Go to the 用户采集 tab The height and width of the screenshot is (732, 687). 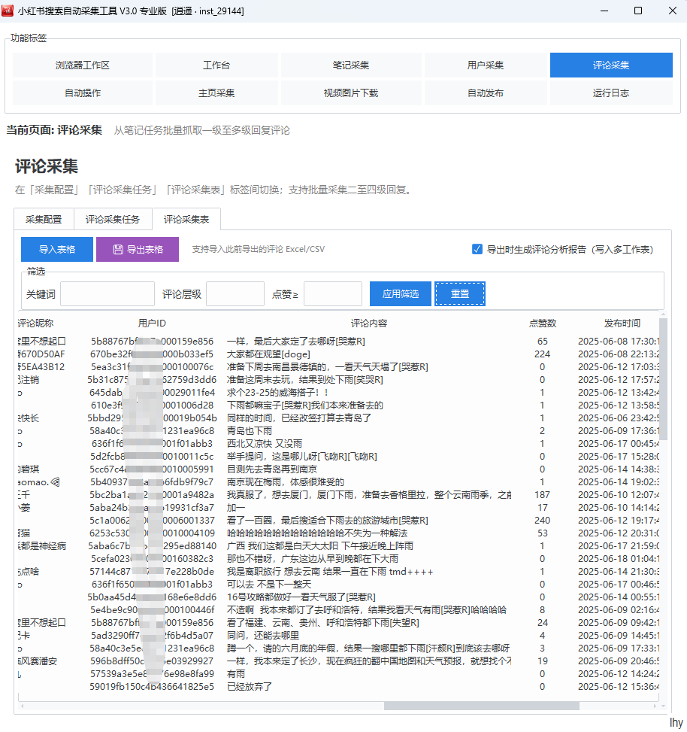pyautogui.click(x=486, y=65)
